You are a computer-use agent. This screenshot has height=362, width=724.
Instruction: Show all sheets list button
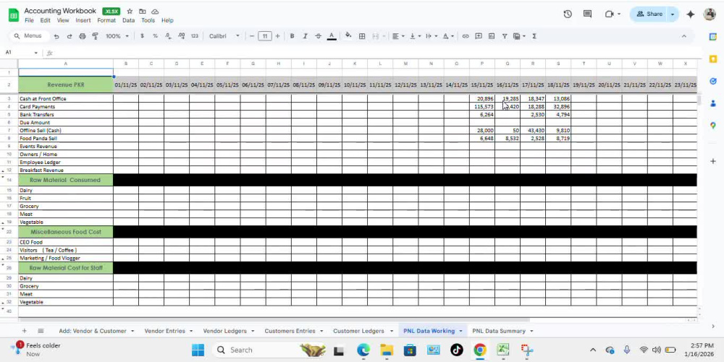pyautogui.click(x=41, y=331)
